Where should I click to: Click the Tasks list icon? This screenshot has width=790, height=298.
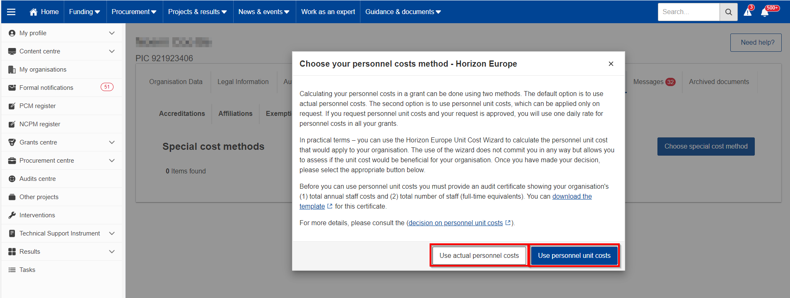pyautogui.click(x=12, y=270)
